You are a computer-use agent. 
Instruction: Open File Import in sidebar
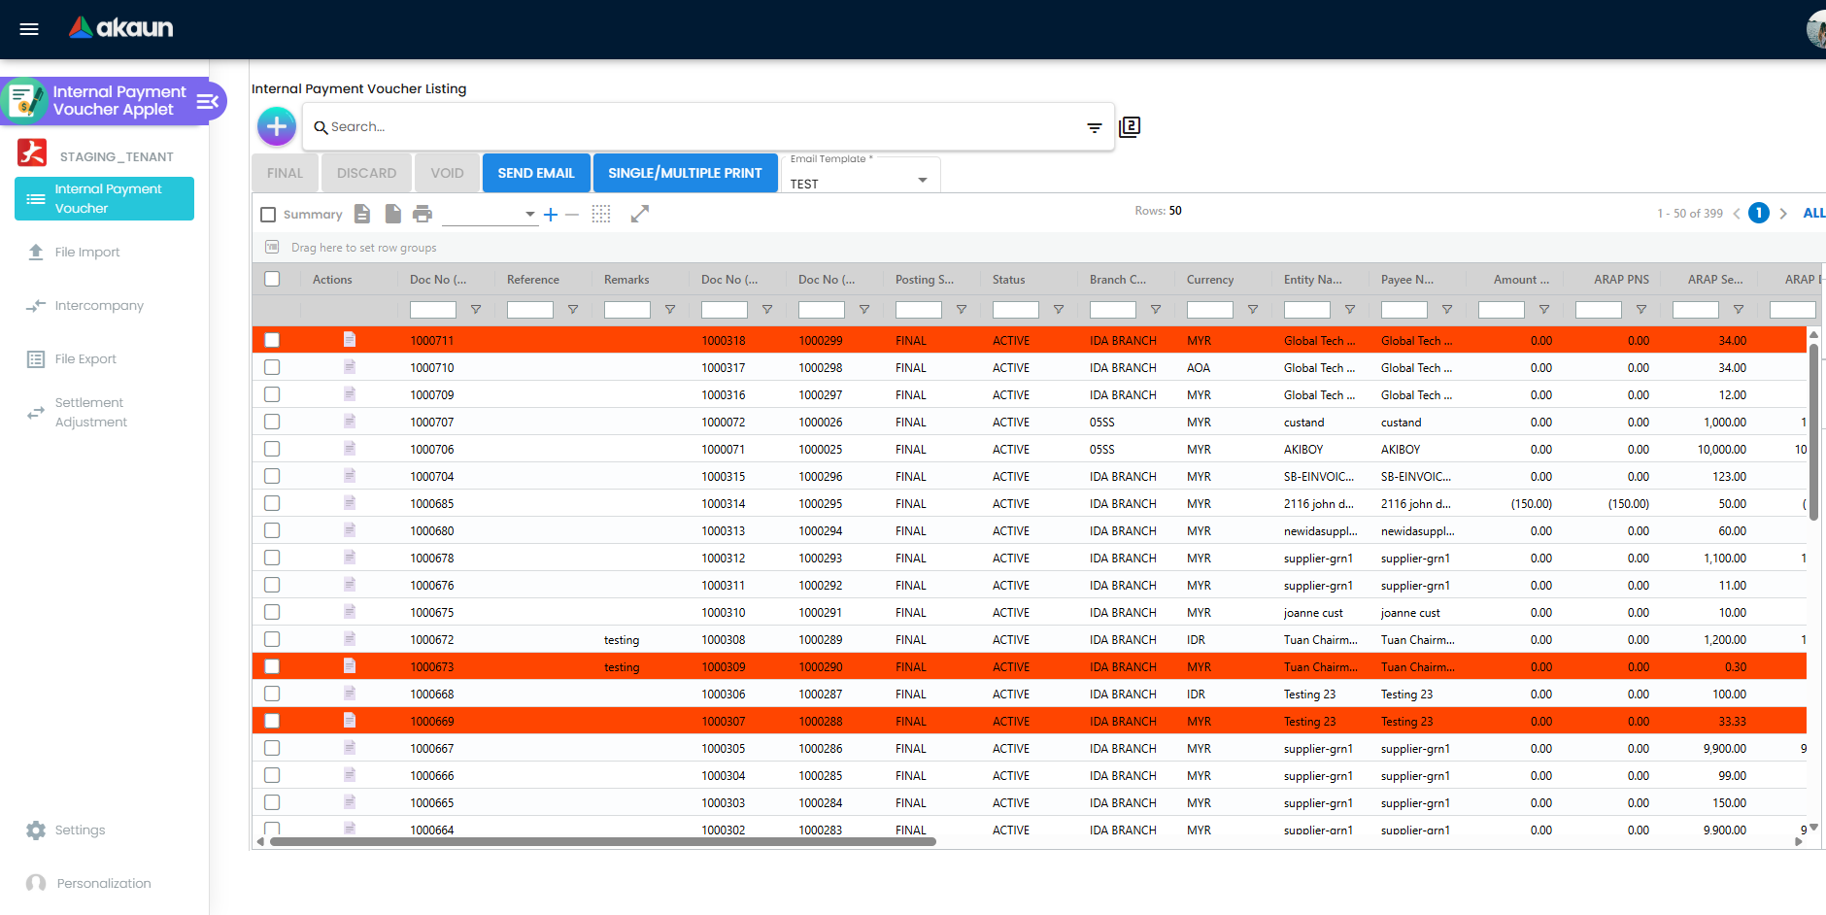click(86, 252)
